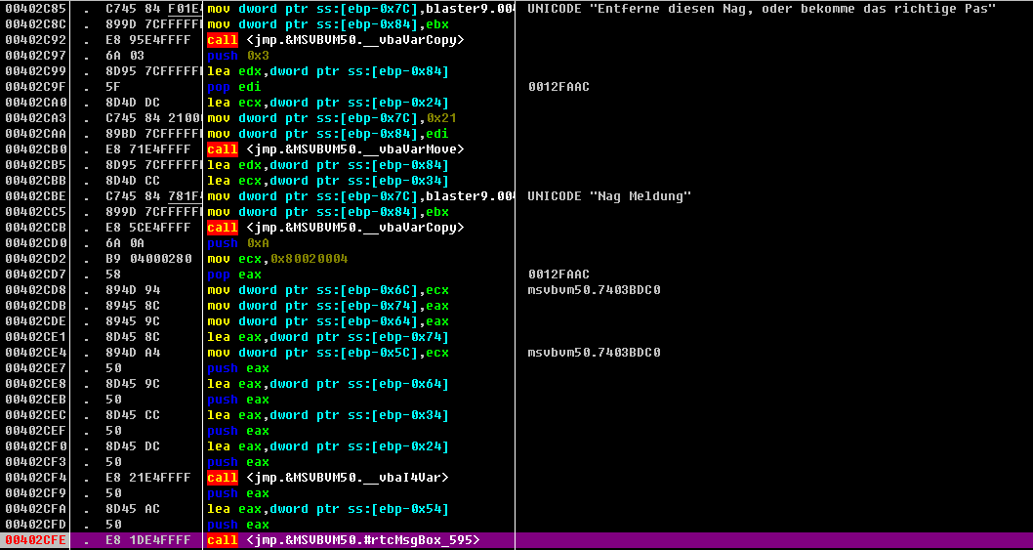This screenshot has height=550, width=1033.
Task: Click call __vbaVarCopy at 00402C92
Action: point(335,40)
